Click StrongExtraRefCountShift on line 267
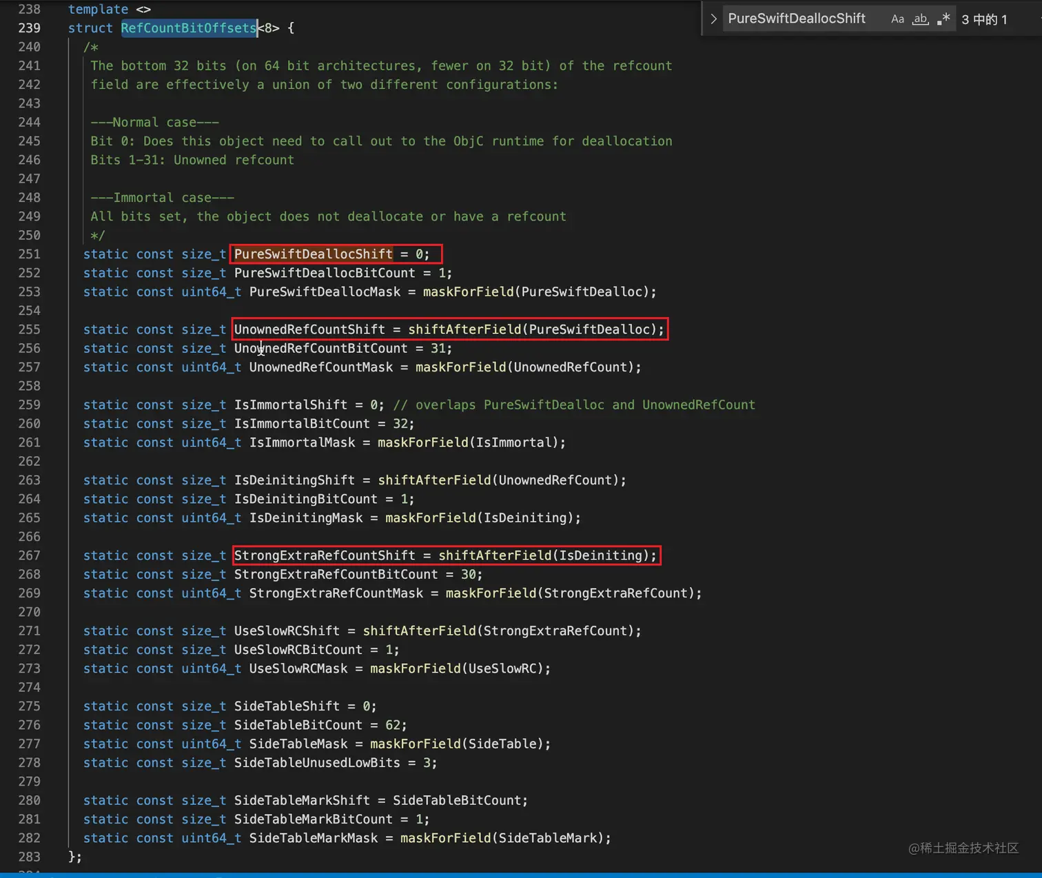Viewport: 1042px width, 878px height. (x=325, y=555)
